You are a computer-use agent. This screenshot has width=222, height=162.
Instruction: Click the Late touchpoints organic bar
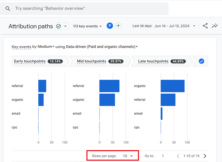[x=173, y=86]
